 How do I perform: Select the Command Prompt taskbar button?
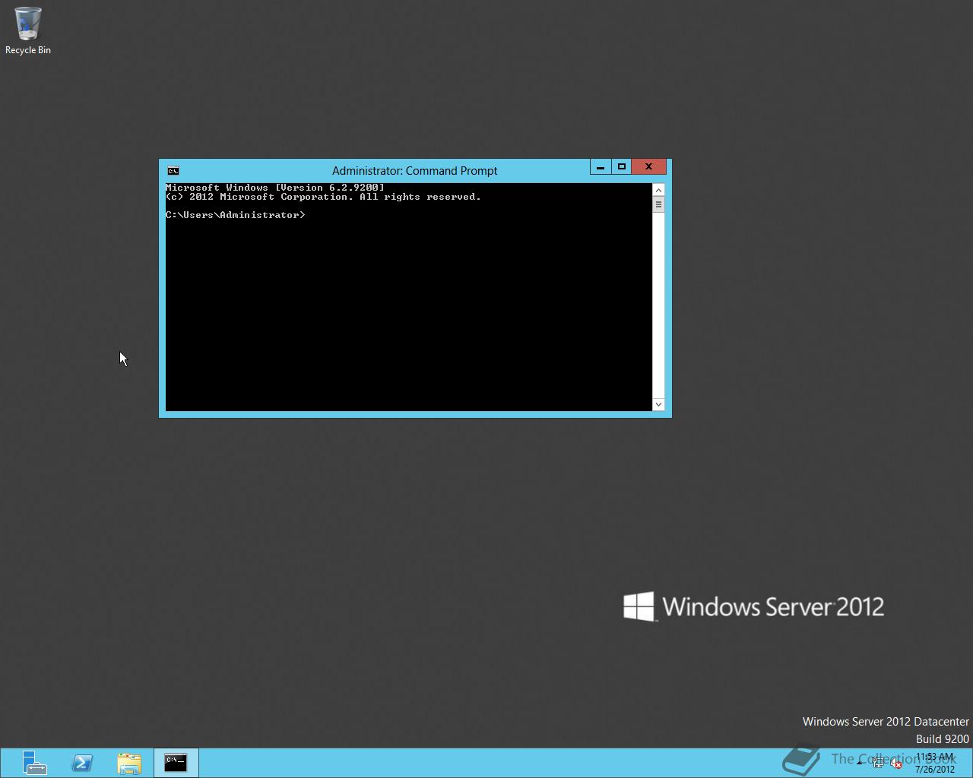coord(176,763)
